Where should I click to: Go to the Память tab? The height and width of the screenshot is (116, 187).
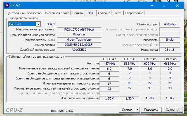point(77,13)
